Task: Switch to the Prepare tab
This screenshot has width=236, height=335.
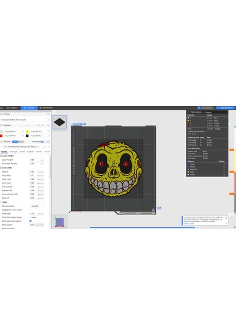Action: [x=12, y=108]
